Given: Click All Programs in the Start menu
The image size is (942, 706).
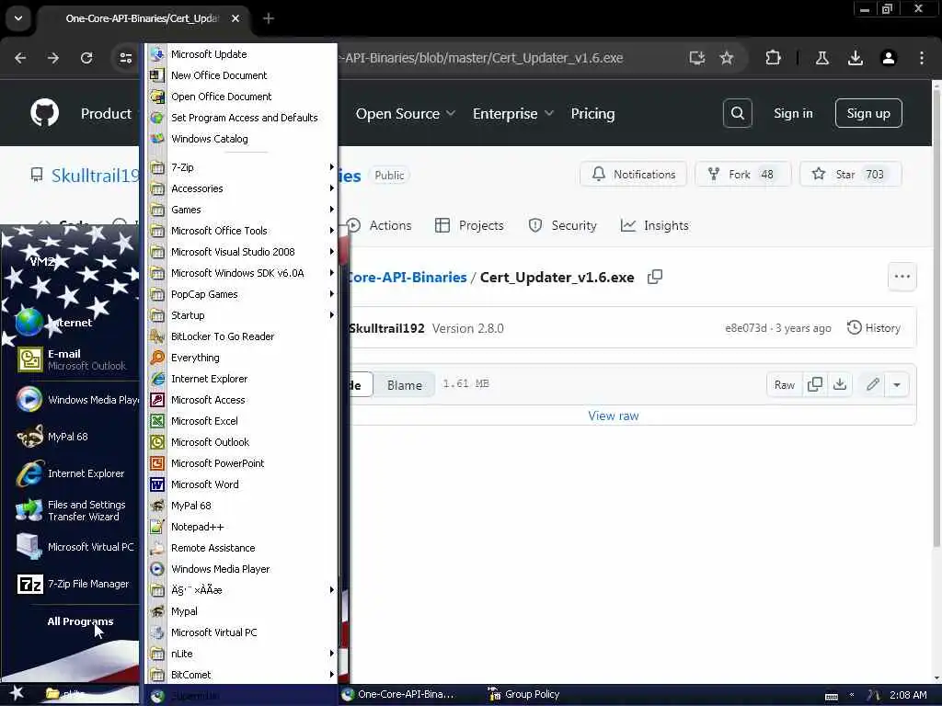Looking at the screenshot, I should tap(80, 621).
